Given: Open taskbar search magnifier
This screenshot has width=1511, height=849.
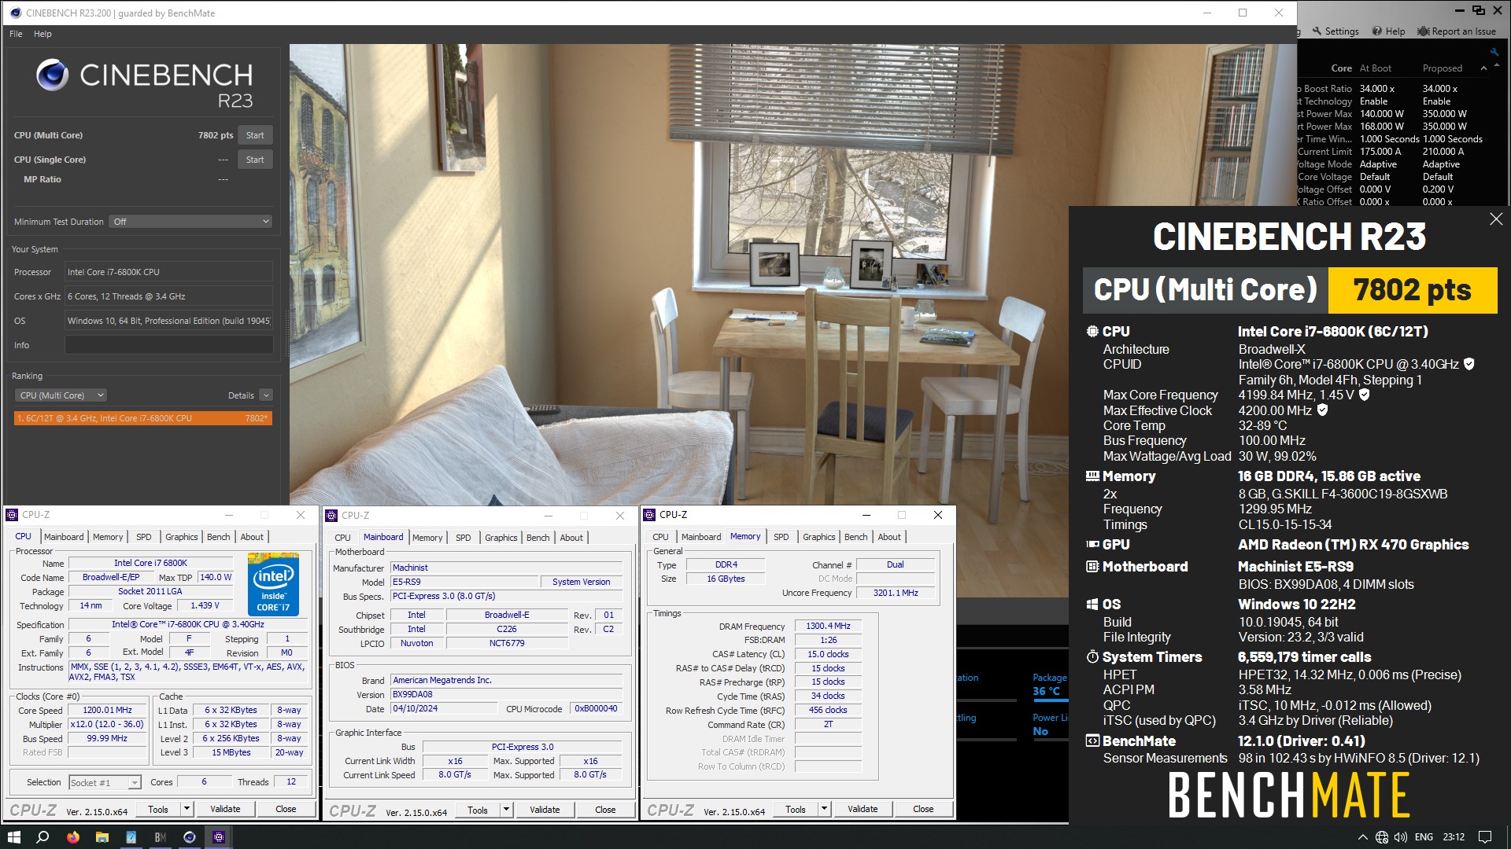Looking at the screenshot, I should click(43, 837).
